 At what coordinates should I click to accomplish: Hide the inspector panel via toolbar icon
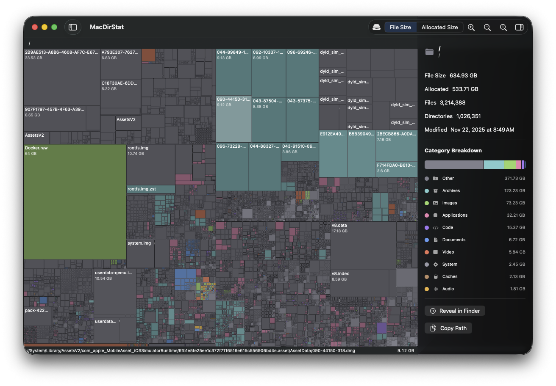click(519, 27)
